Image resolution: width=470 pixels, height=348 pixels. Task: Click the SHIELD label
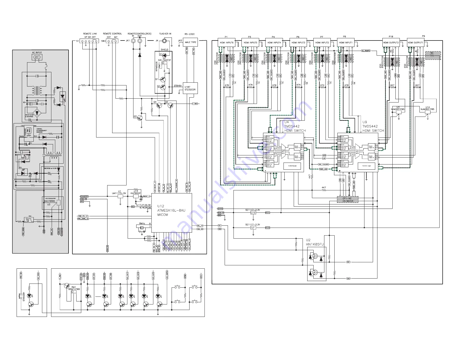click(164, 50)
